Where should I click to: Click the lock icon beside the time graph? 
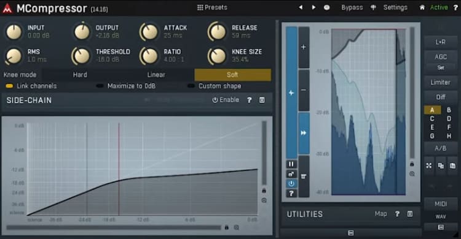pos(412,164)
